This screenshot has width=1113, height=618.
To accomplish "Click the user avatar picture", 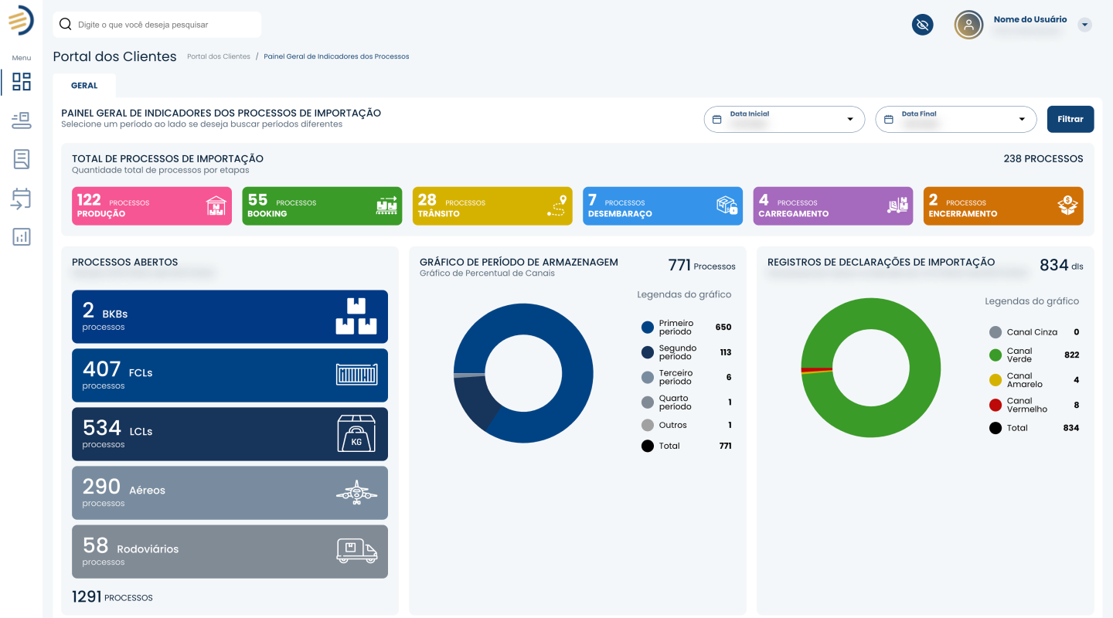I will [968, 25].
